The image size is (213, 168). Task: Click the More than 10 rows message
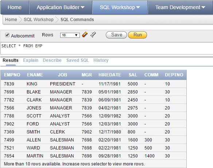[74, 164]
